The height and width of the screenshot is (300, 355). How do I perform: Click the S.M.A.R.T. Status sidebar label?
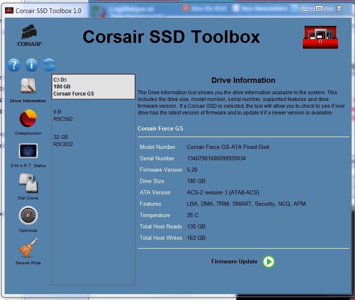point(28,166)
